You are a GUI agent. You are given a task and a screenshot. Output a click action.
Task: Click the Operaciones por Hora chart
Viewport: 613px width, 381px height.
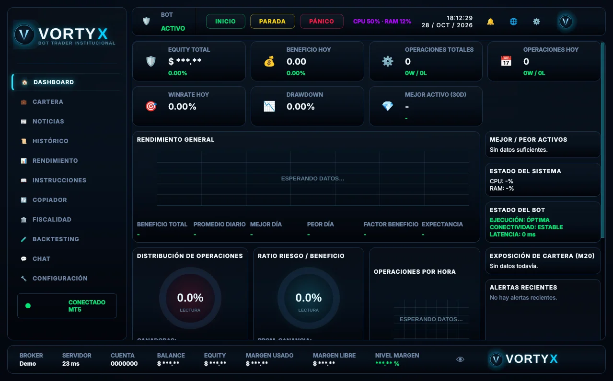point(431,319)
